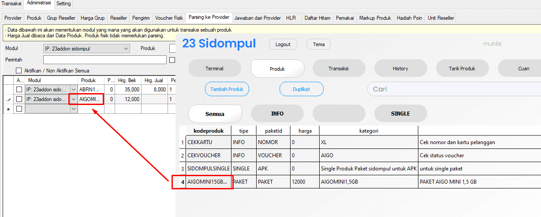Expand the Modul filter dropdown

(127, 48)
